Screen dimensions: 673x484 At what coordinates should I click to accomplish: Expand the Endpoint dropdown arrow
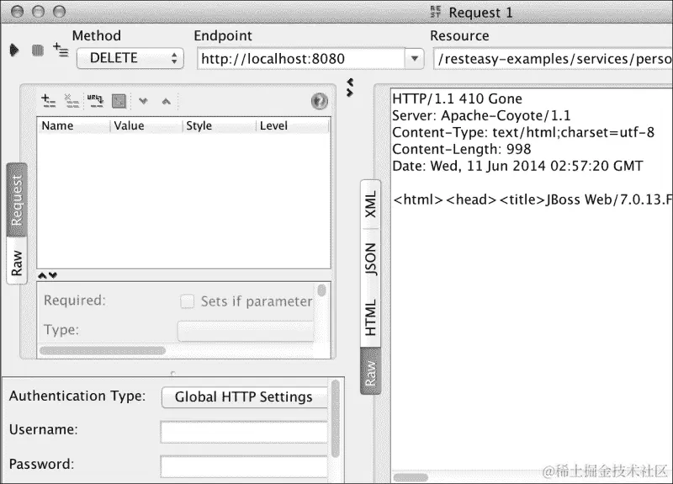click(x=414, y=58)
